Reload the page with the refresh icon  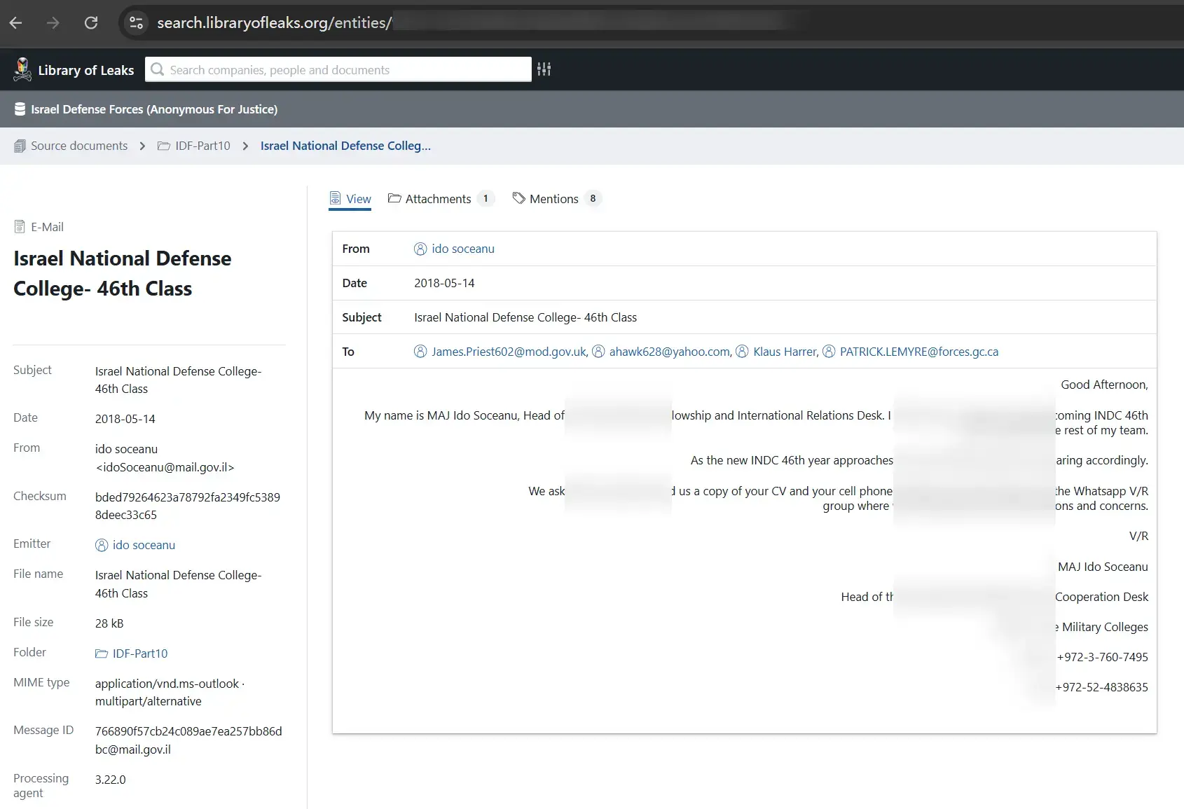point(91,23)
